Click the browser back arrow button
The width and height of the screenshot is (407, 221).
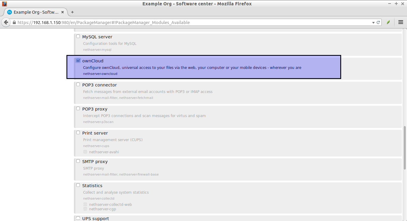(6, 22)
